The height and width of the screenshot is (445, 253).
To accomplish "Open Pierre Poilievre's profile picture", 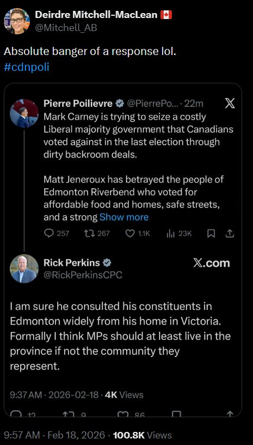I will pyautogui.click(x=24, y=113).
